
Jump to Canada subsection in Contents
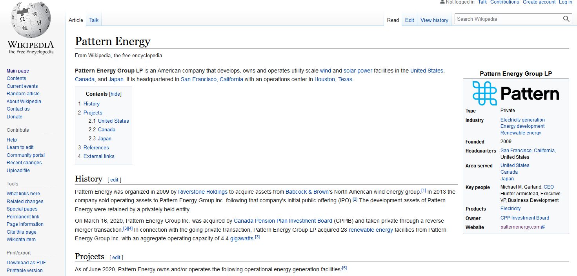pyautogui.click(x=107, y=130)
